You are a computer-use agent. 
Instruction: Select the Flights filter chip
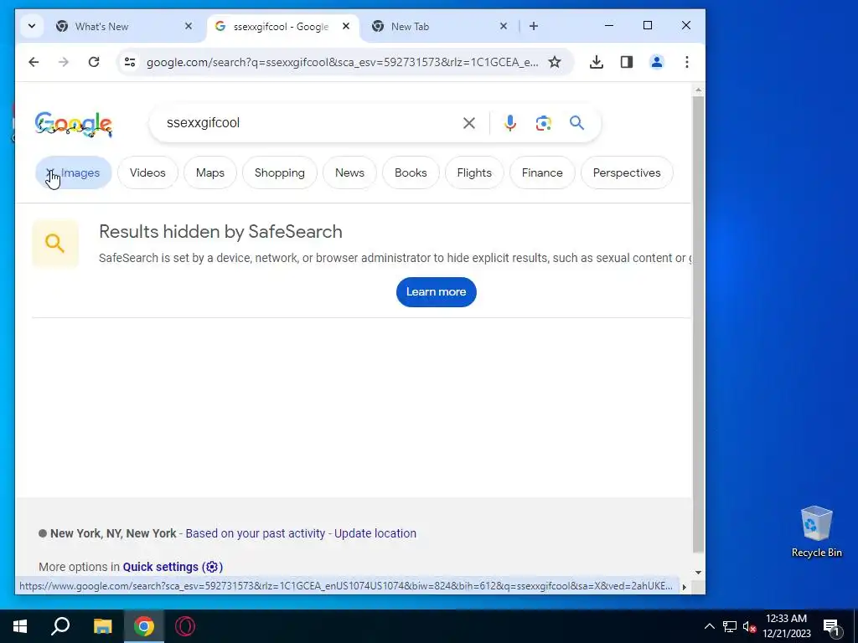point(474,172)
